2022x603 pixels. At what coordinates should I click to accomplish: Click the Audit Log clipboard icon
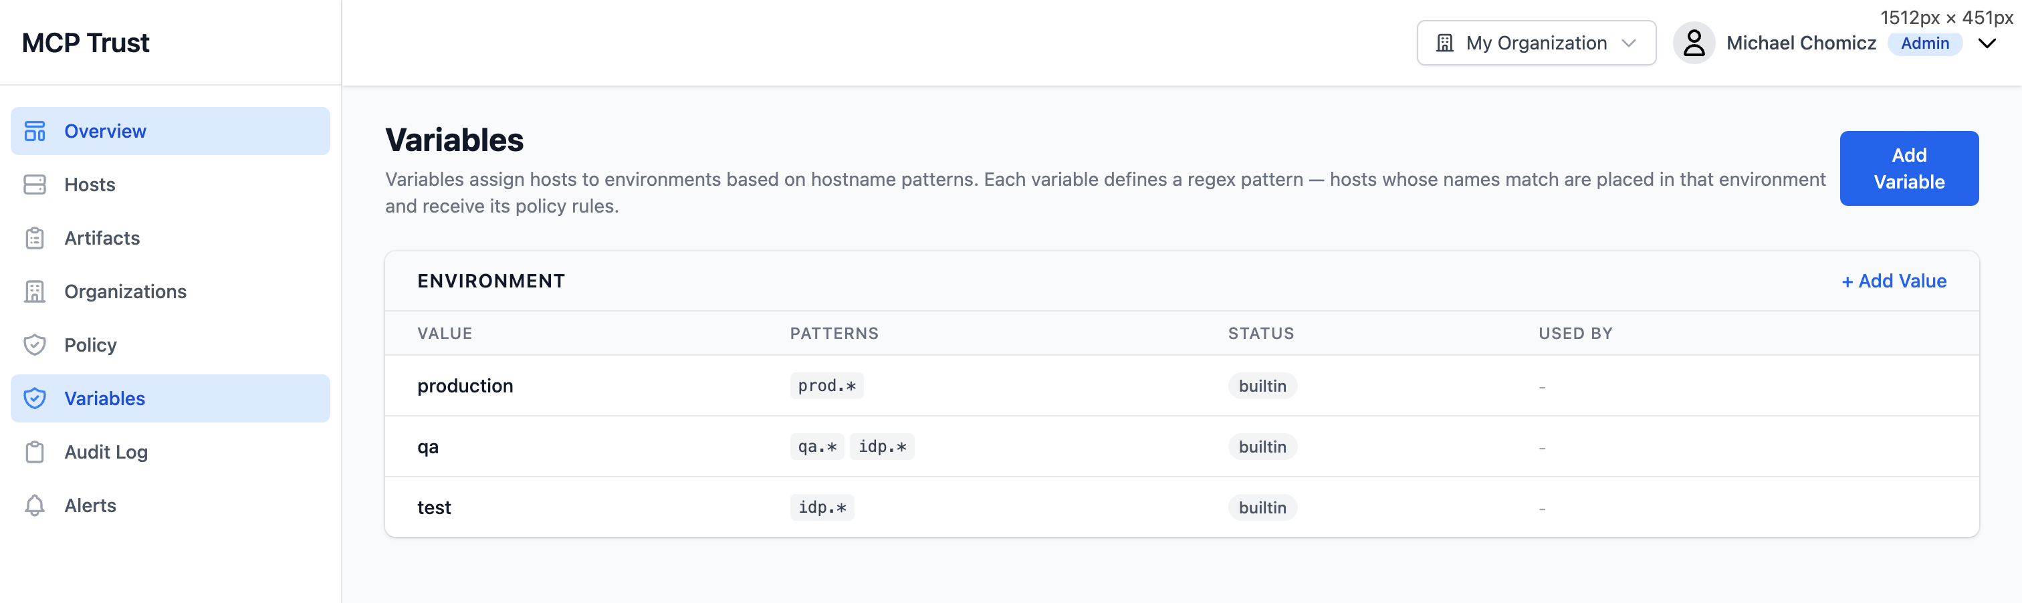(x=35, y=451)
